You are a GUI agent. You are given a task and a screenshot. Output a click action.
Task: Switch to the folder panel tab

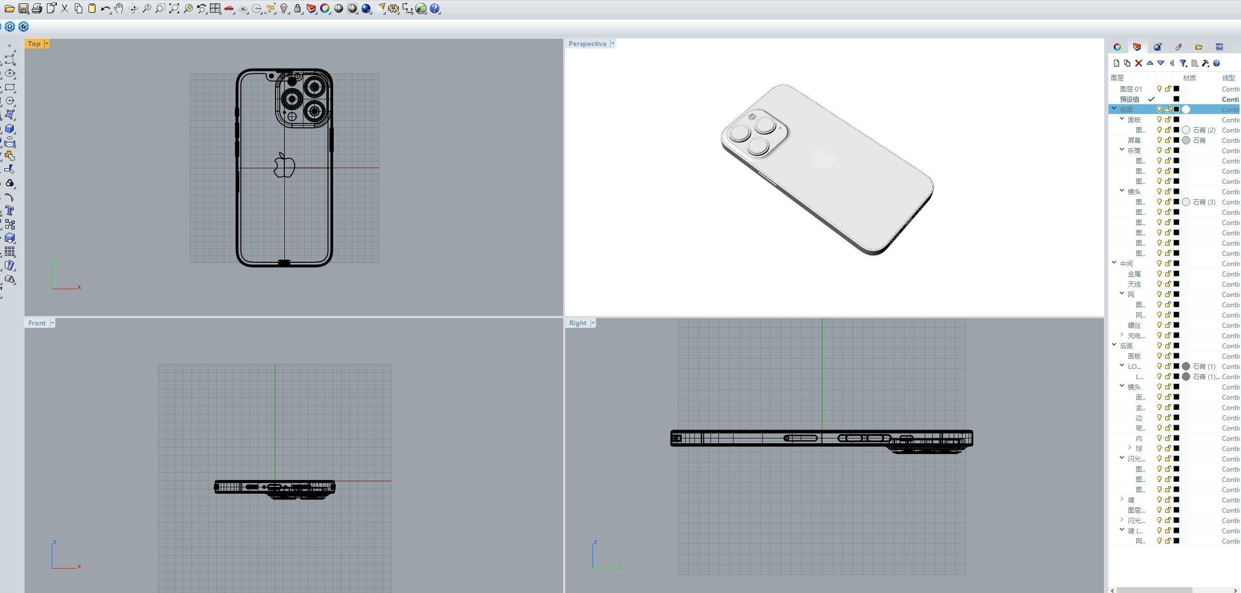[1198, 47]
